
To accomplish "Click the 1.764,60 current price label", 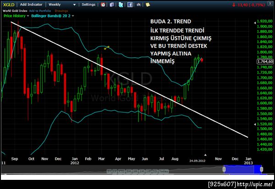I will pyautogui.click(x=265, y=61).
